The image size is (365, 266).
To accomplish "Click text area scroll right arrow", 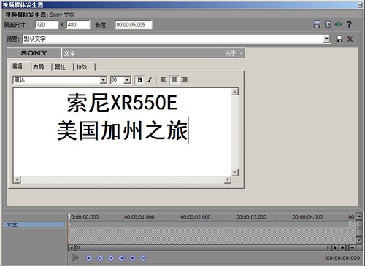I will coord(228,180).
